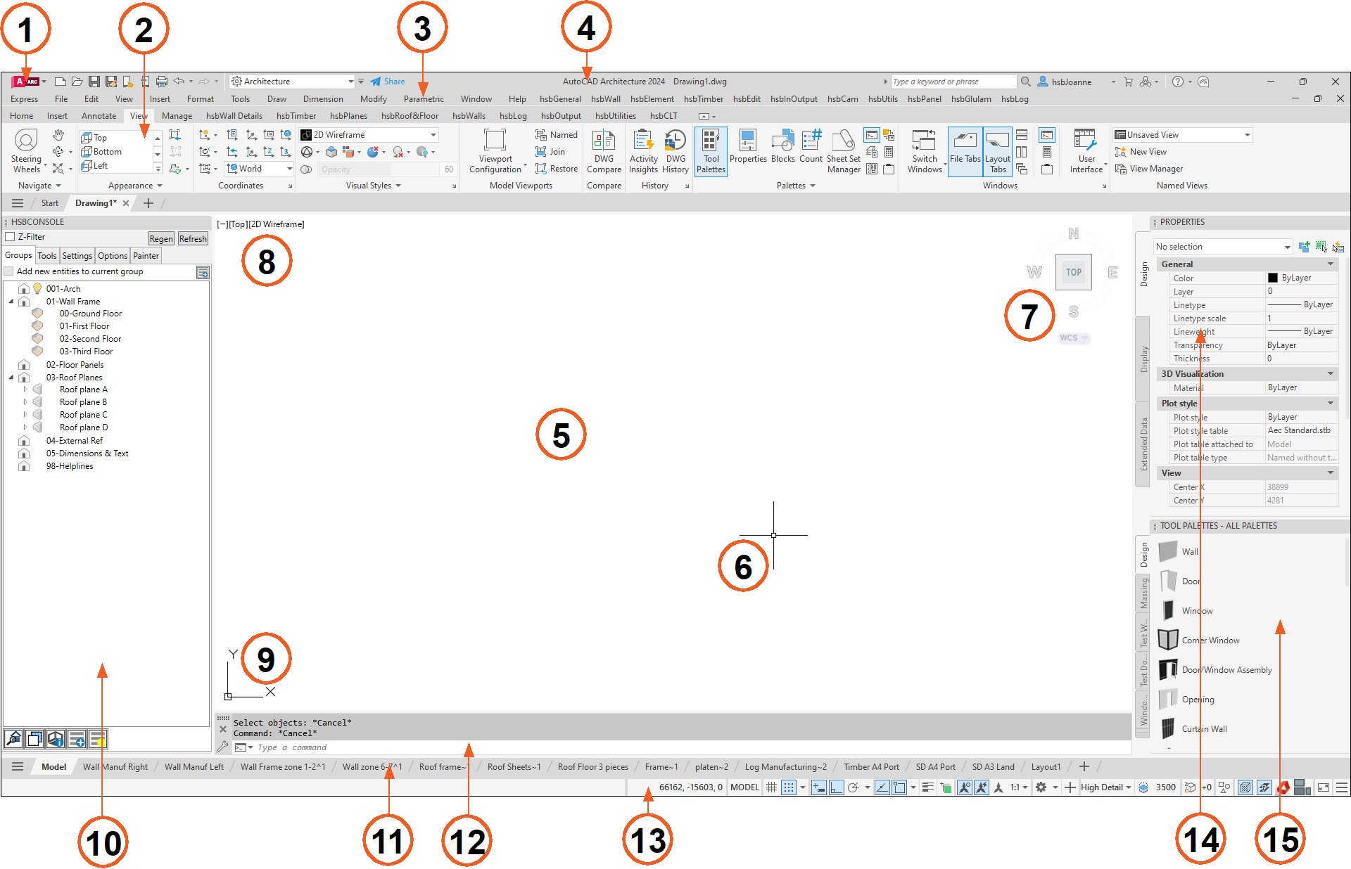The height and width of the screenshot is (869, 1351).
Task: Open the High Detail level dropdown
Action: tap(1106, 787)
